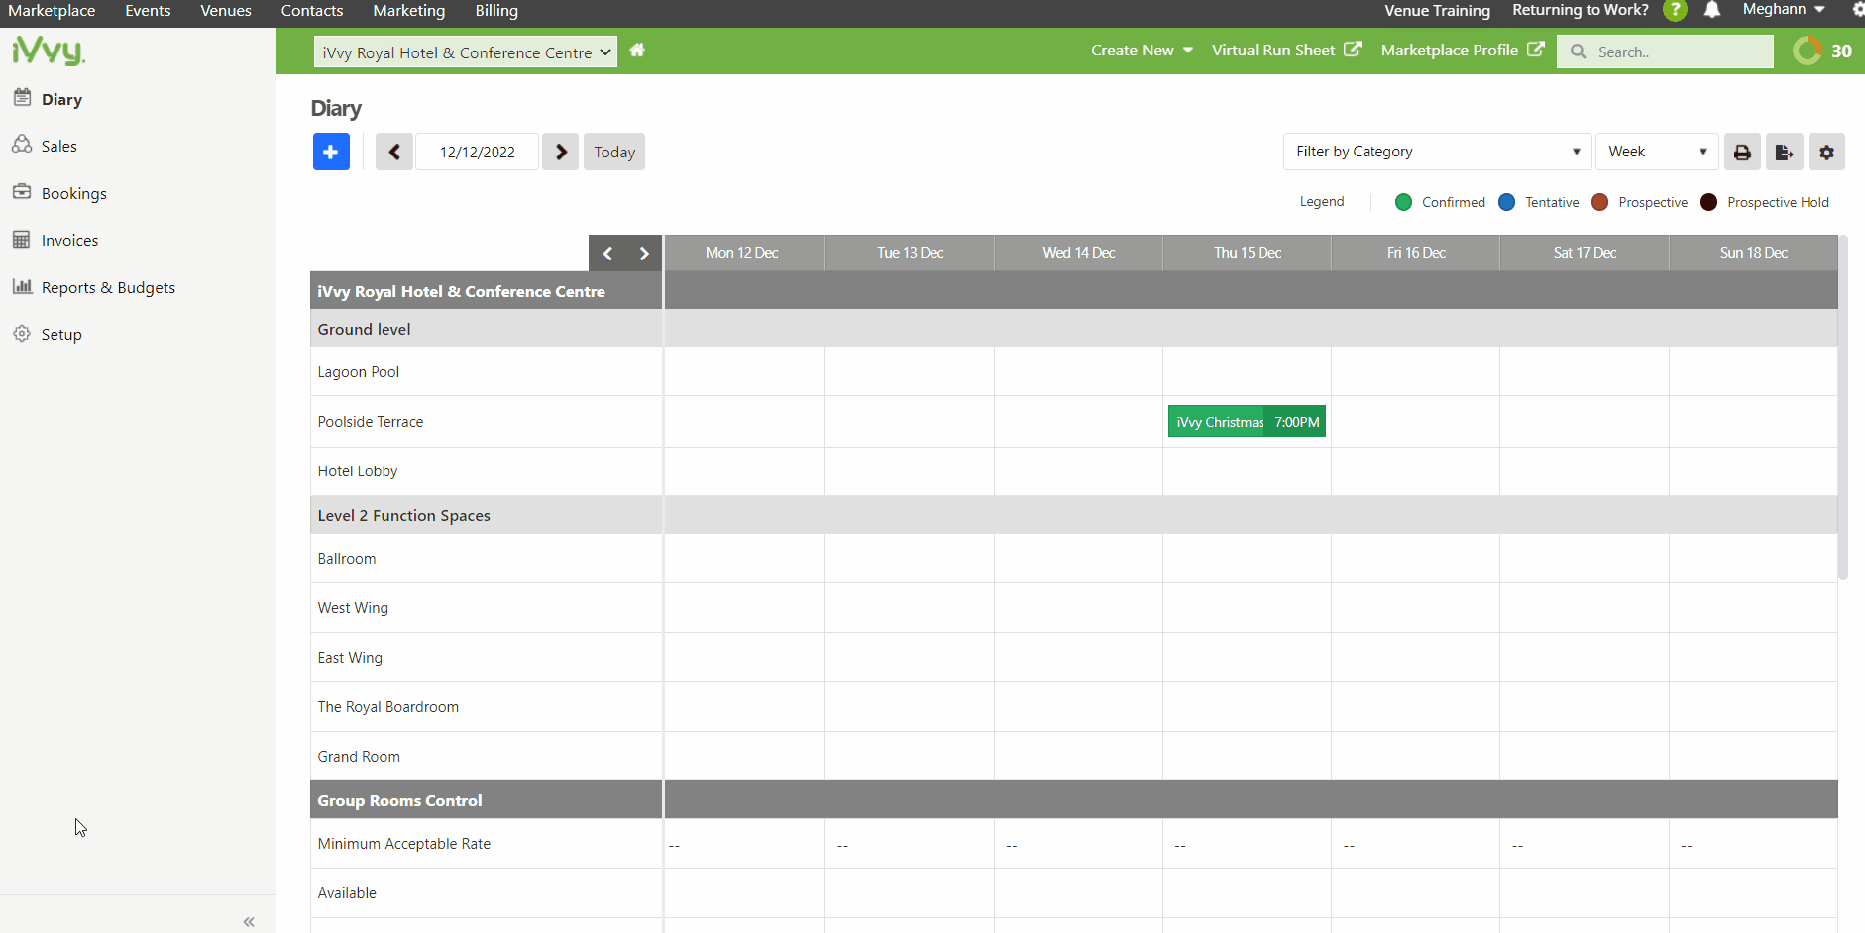Screen dimensions: 1865x933
Task: Open Reports & Budgets
Action: coord(108,287)
